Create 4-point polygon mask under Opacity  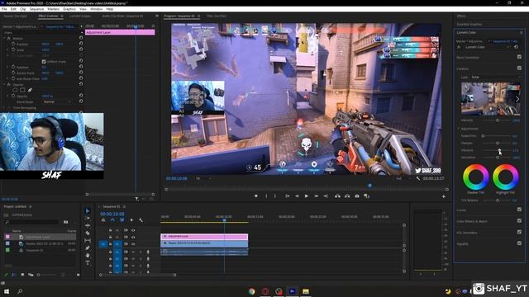pyautogui.click(x=22, y=90)
